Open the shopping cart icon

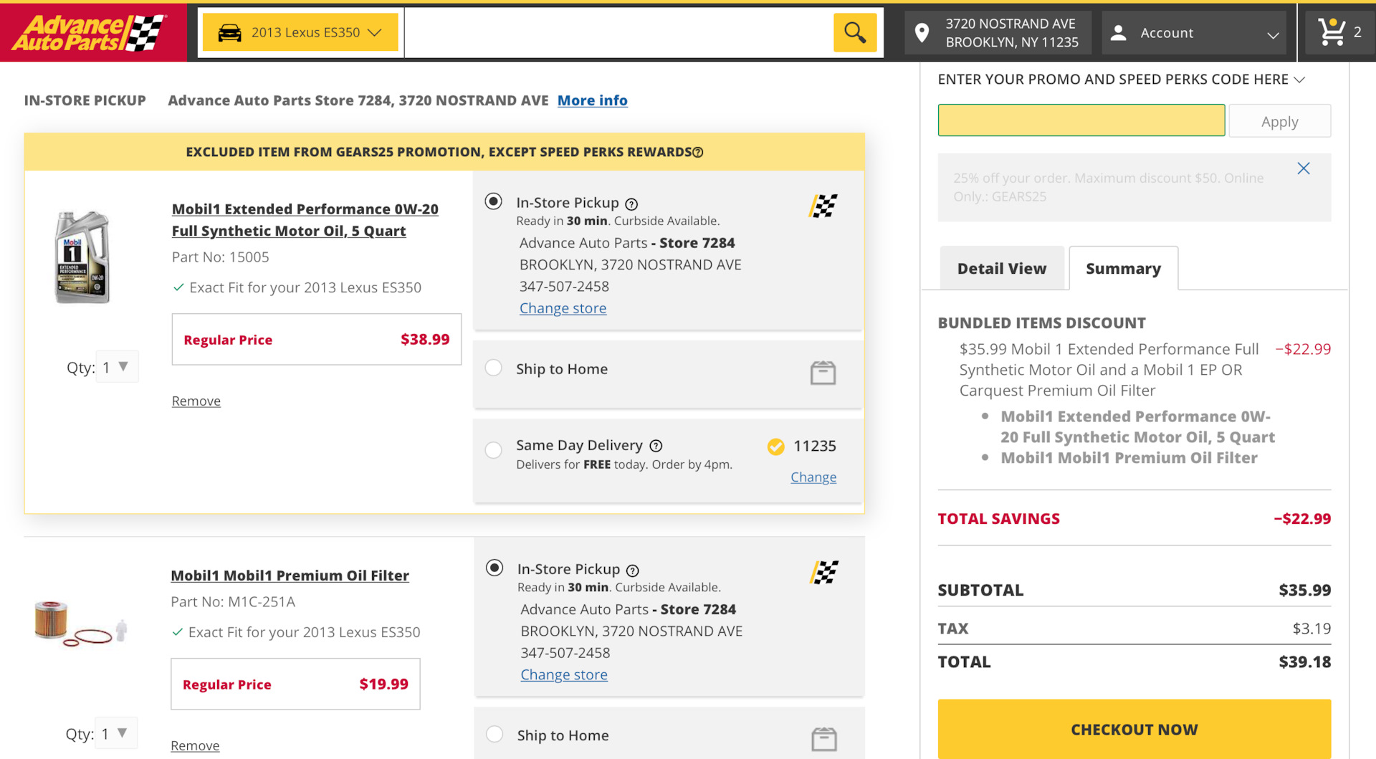tap(1332, 32)
